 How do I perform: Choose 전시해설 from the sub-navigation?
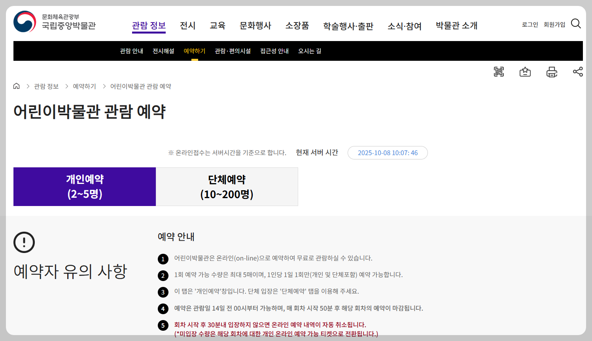coord(163,51)
